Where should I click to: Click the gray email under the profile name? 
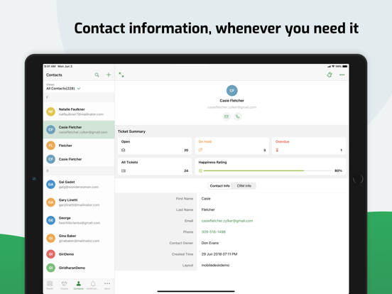click(232, 107)
